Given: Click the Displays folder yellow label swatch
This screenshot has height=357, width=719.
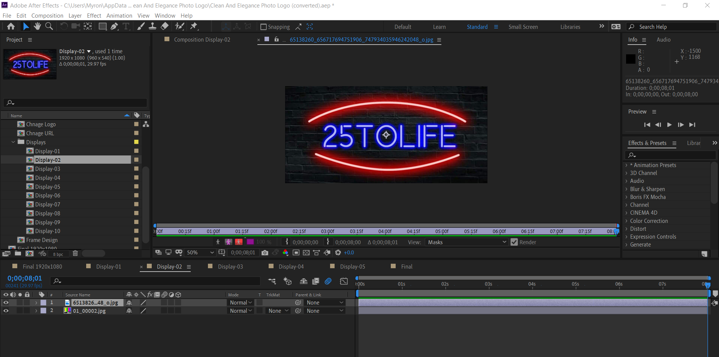Looking at the screenshot, I should tap(136, 142).
